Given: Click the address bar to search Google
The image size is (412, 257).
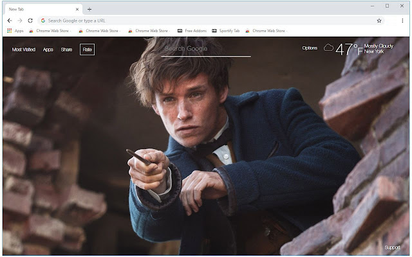Looking at the screenshot, I should point(212,21).
